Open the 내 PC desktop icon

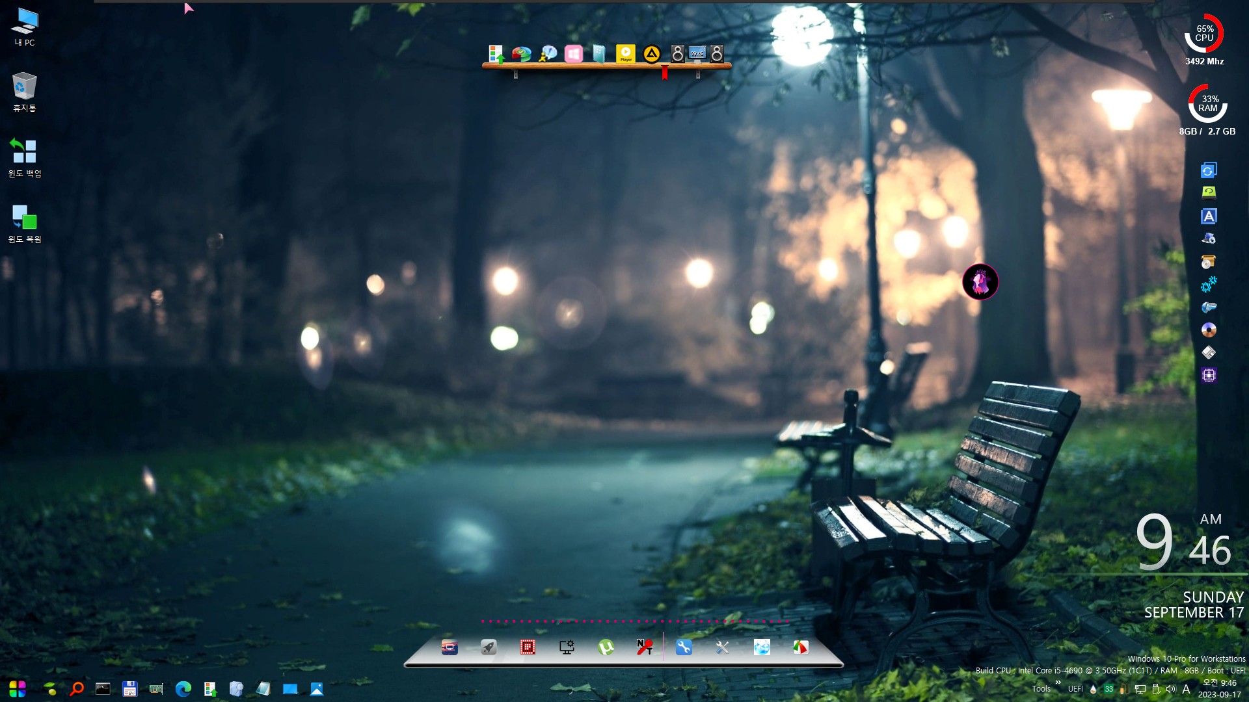25,27
